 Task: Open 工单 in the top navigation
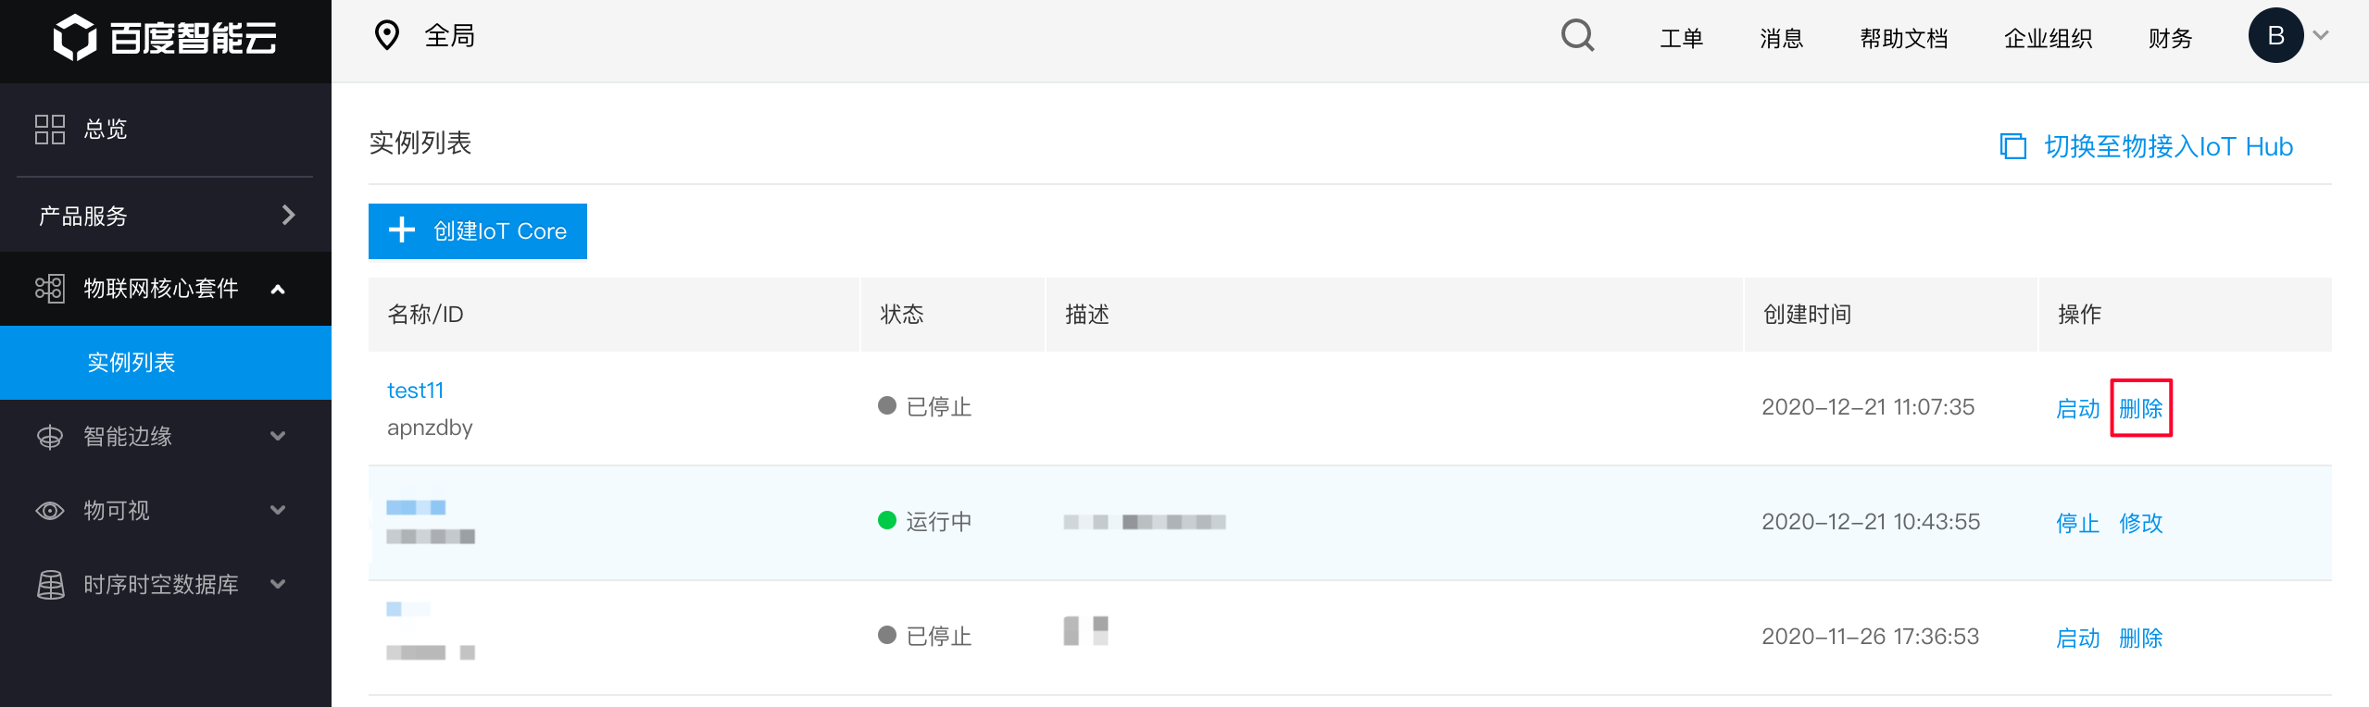(x=1682, y=38)
